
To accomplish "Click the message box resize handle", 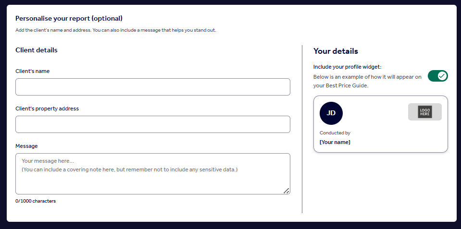I will 286,191.
